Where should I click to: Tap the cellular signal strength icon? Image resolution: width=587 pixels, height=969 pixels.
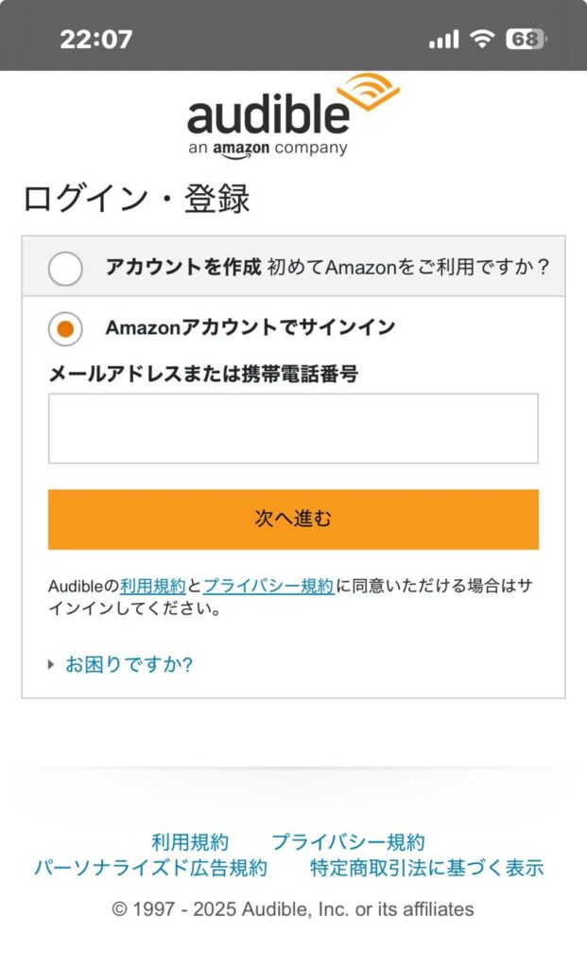point(442,40)
